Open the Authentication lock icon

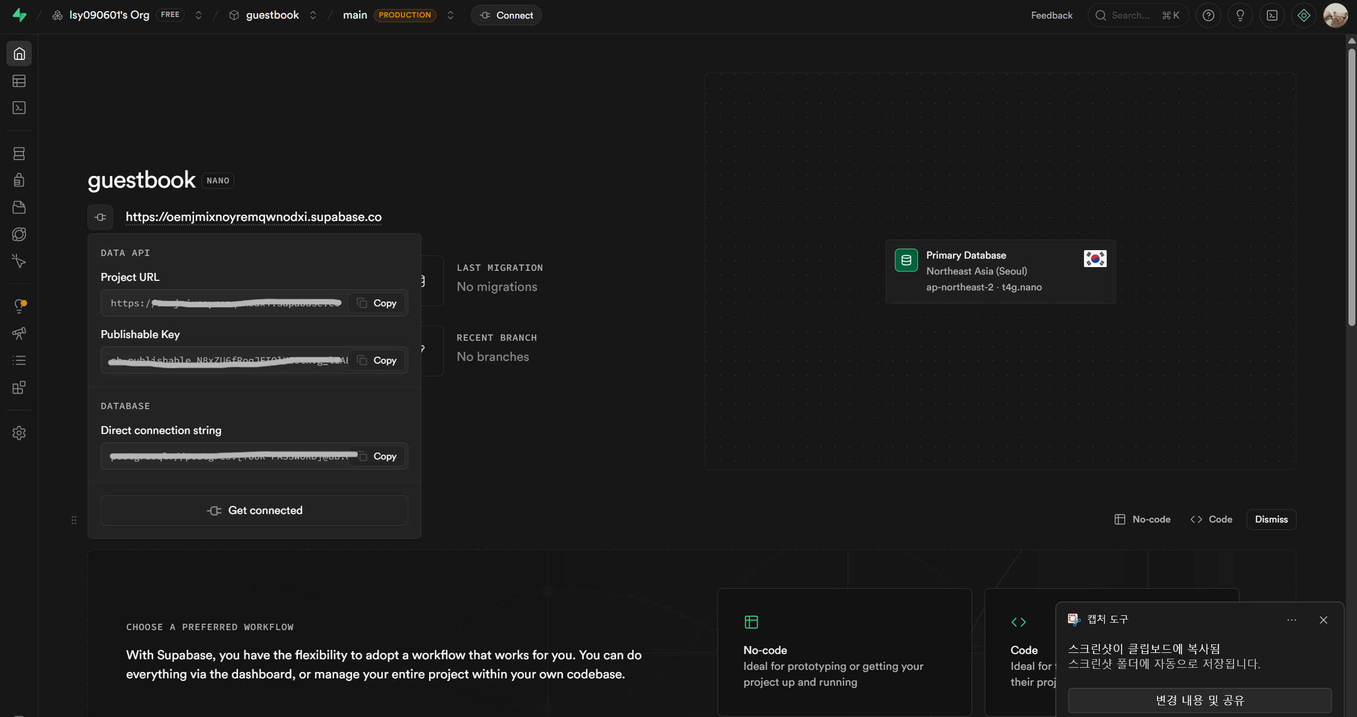click(19, 180)
